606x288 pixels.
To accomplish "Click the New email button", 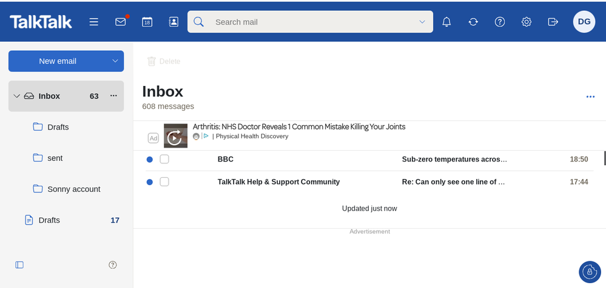I will click(58, 61).
